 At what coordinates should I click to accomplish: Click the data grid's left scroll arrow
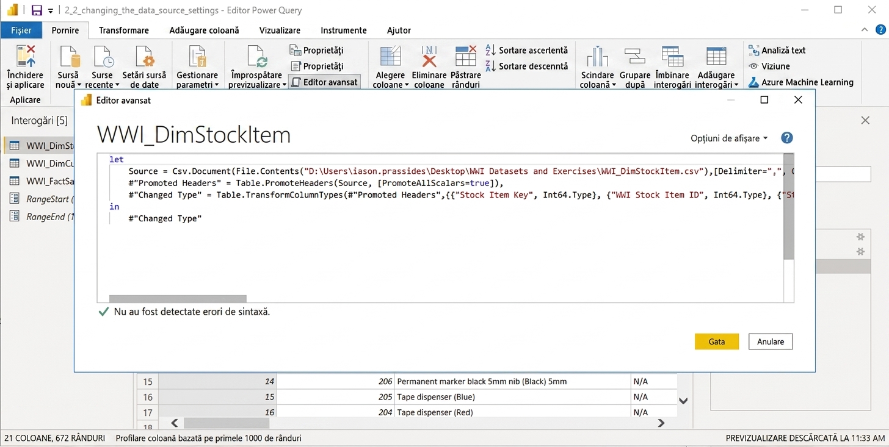(x=175, y=423)
